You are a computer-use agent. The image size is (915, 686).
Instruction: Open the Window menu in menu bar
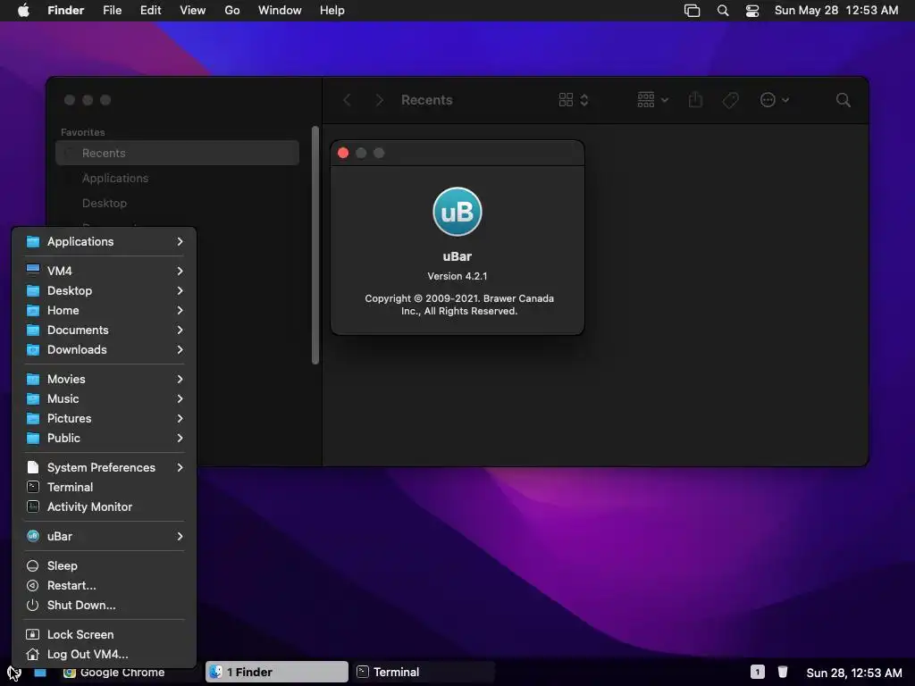pos(280,11)
